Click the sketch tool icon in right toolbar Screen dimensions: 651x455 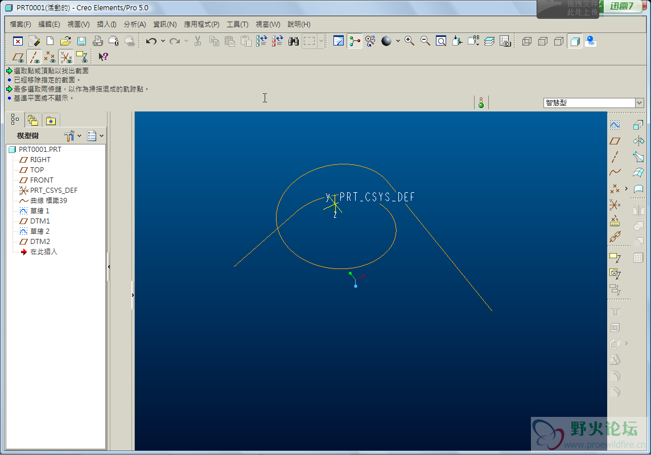tap(615, 125)
